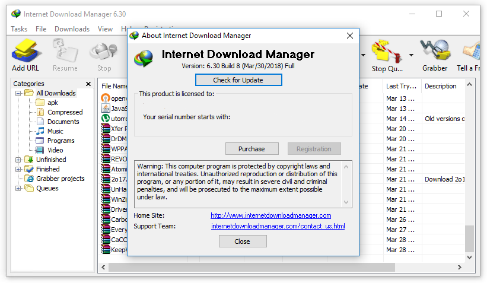Screen dimensions: 487x283
Task: Click warning text scroll up arrow
Action: pos(346,167)
